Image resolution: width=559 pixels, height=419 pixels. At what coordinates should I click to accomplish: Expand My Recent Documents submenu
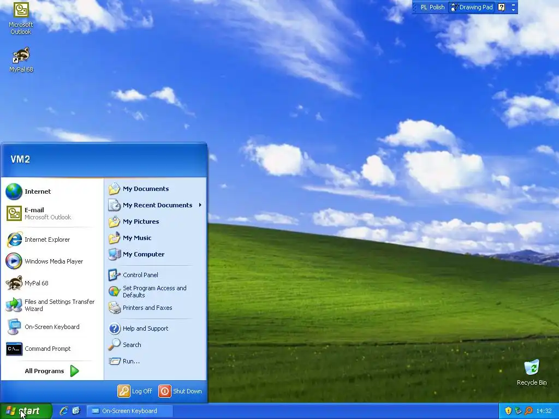coord(156,205)
